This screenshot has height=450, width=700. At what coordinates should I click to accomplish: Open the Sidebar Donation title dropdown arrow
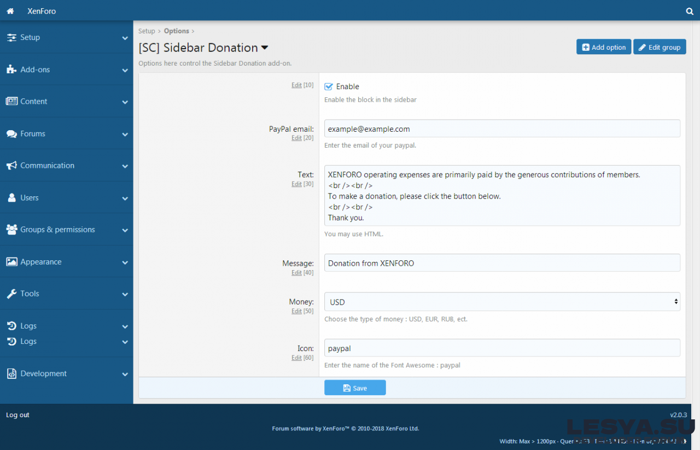point(265,48)
